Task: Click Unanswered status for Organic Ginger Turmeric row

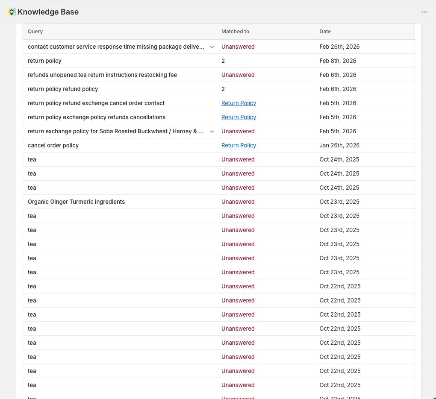Action: pyautogui.click(x=238, y=202)
